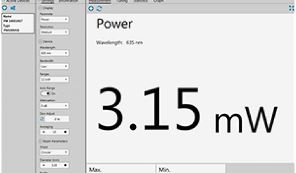The image size is (296, 173).
Task: Open the Attenuation dropdown
Action: point(54,106)
